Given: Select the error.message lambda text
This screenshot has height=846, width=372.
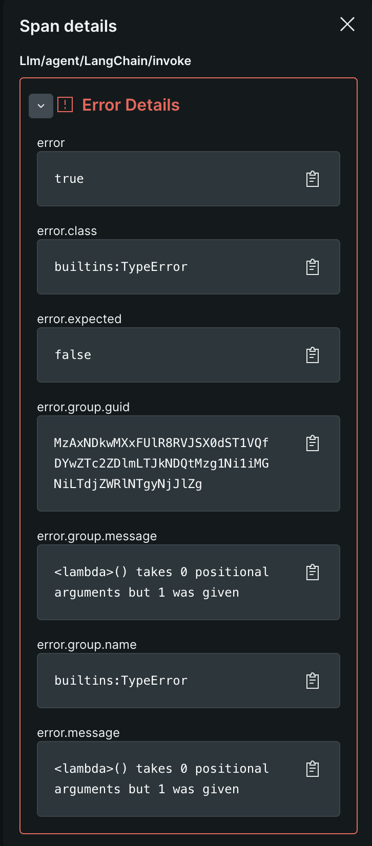Looking at the screenshot, I should click(x=161, y=779).
